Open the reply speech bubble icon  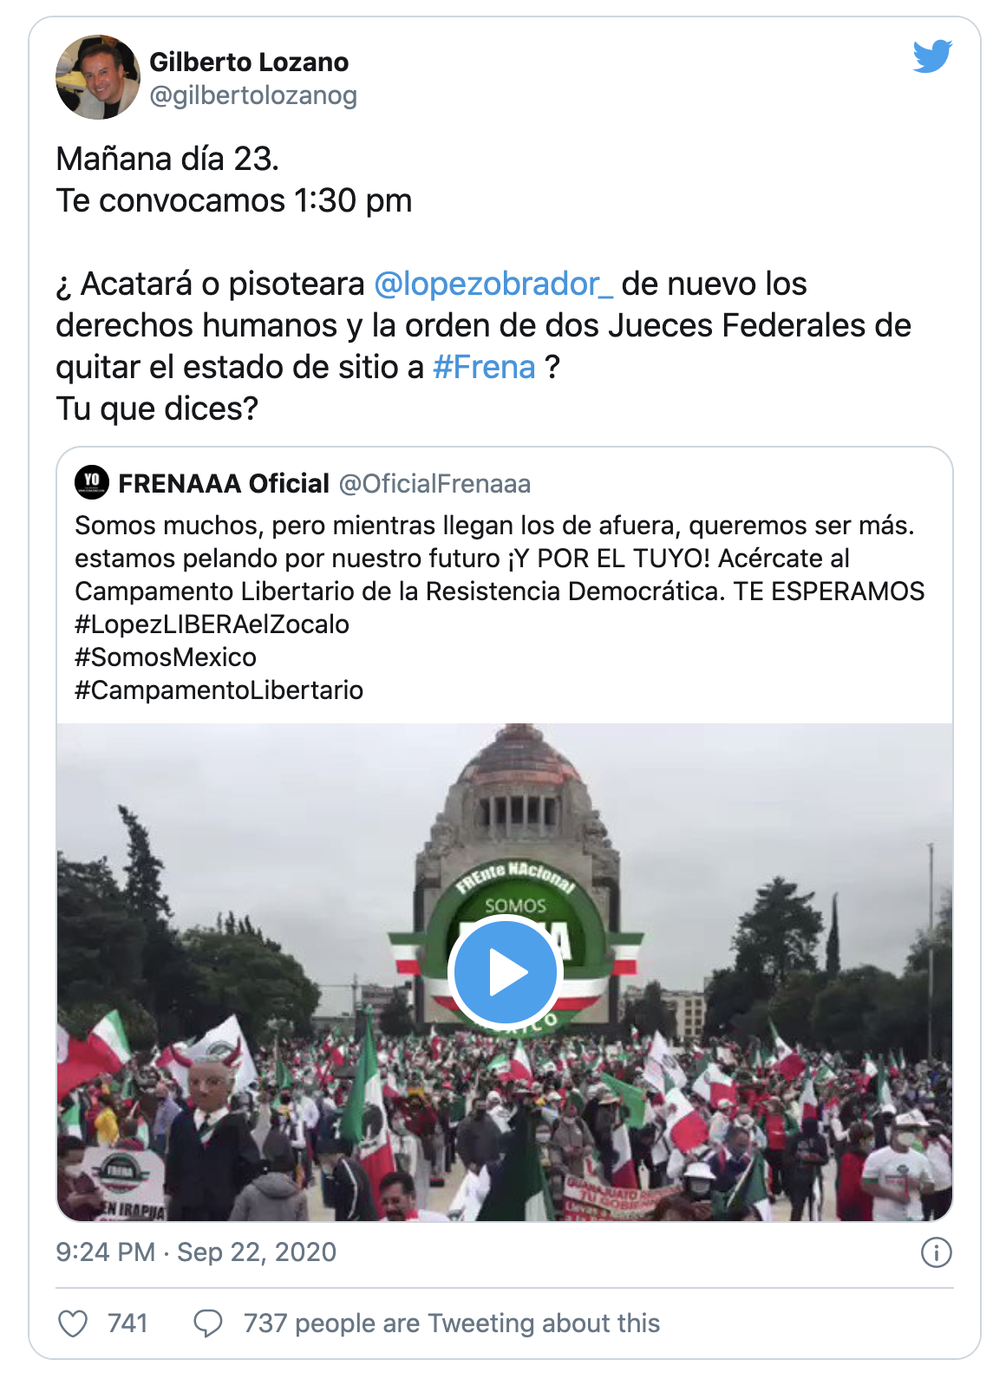(207, 1323)
